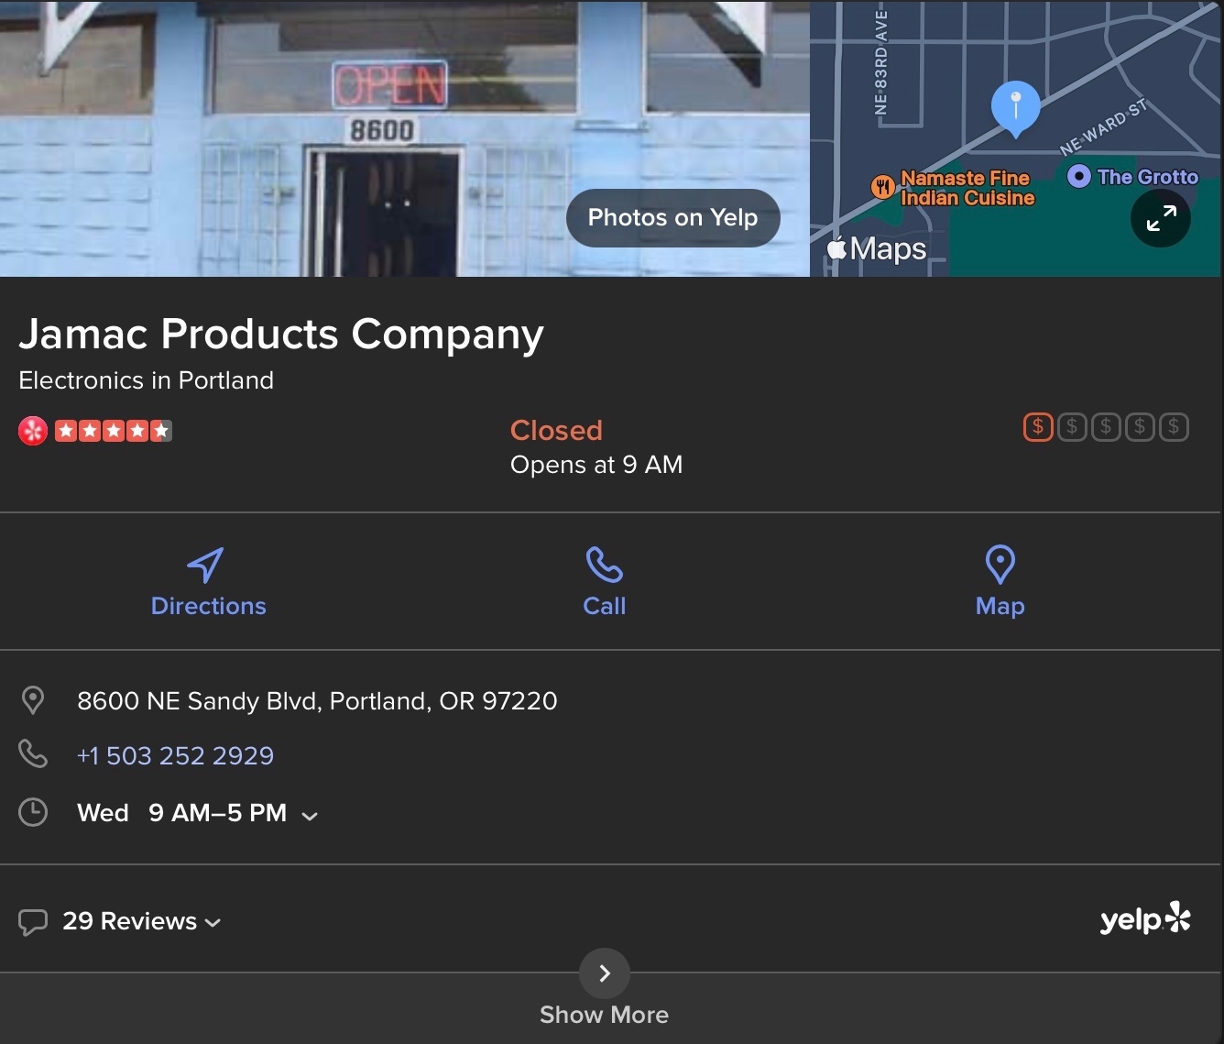
Task: Click the speech bubble reviews icon
Action: [33, 921]
